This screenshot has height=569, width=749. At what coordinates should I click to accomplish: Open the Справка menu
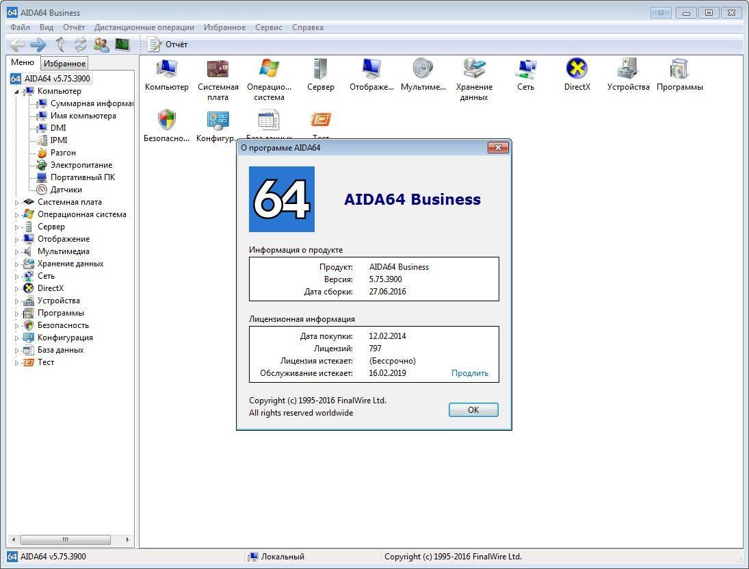[308, 27]
